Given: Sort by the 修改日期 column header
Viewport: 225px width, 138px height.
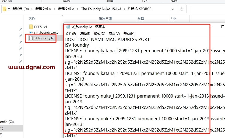Looking at the screenshot, I should [x=105, y=19].
